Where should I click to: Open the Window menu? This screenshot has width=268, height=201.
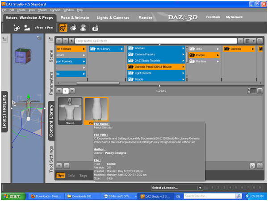click(68, 10)
